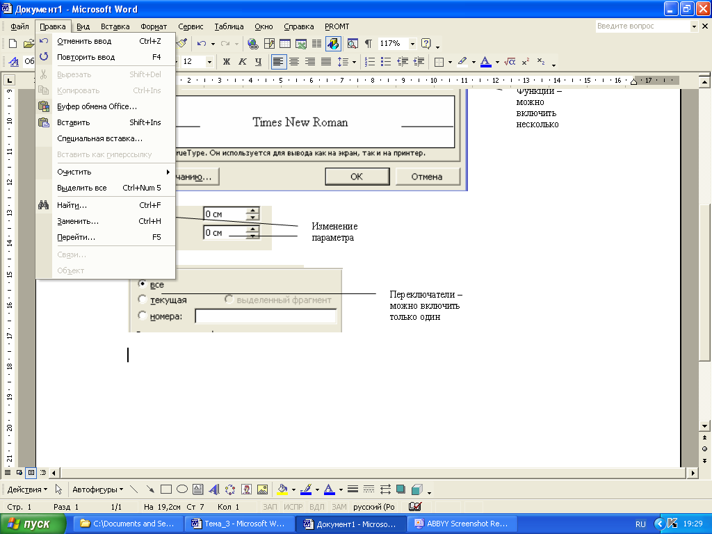
Task: Select the Line drawing tool
Action: 134,489
